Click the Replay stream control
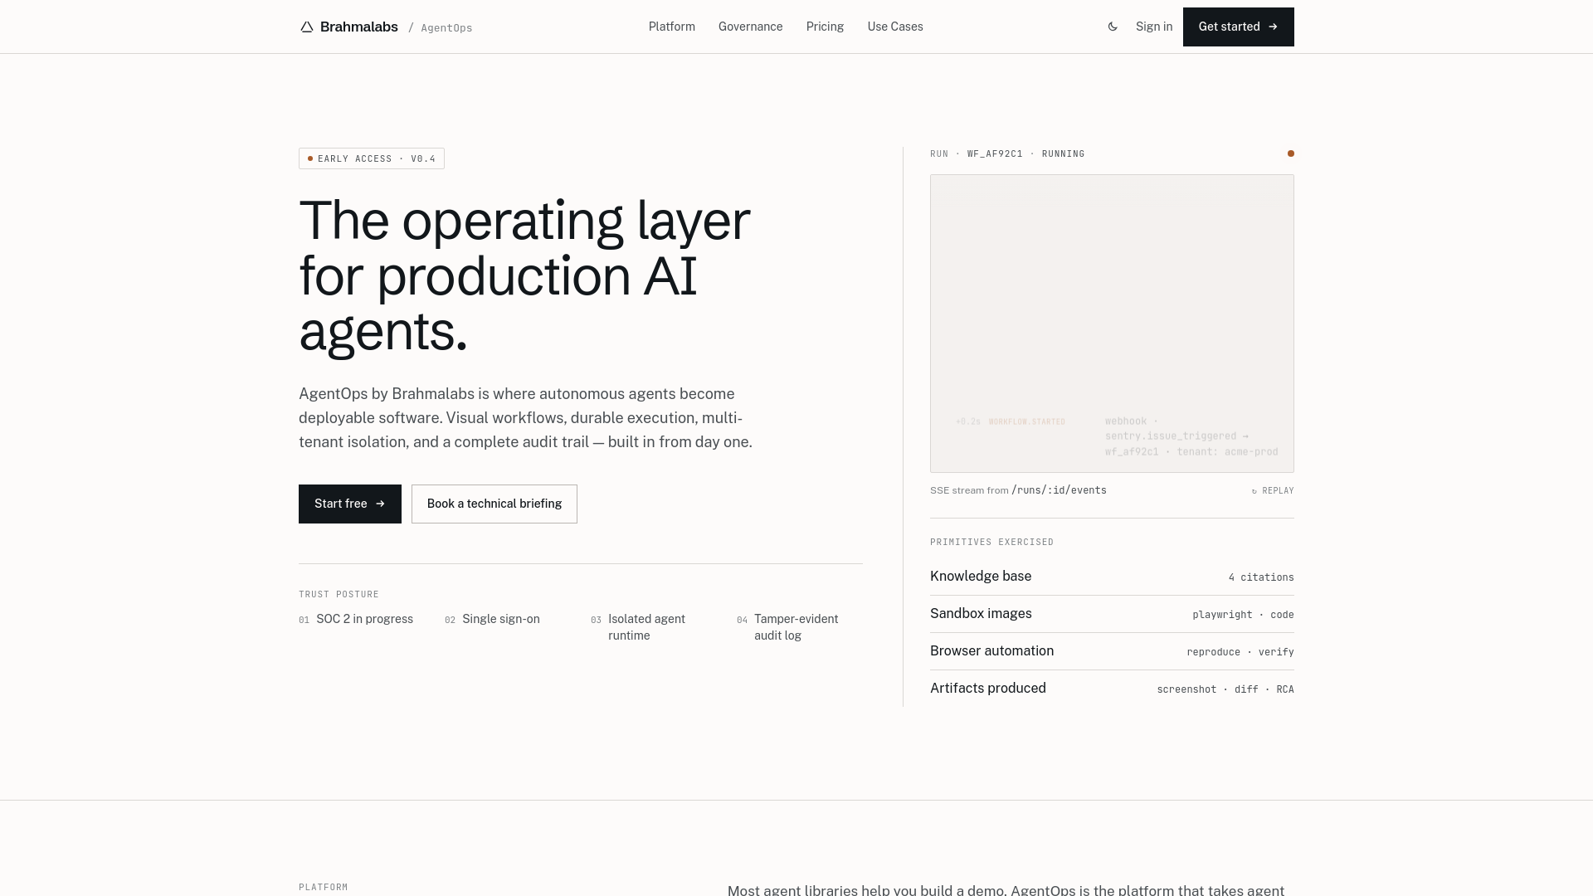This screenshot has height=896, width=1593. point(1273,491)
